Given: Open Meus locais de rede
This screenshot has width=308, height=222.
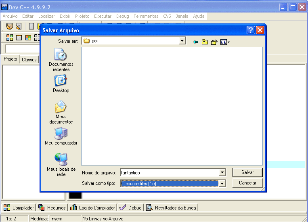Looking at the screenshot, I should [61, 164].
